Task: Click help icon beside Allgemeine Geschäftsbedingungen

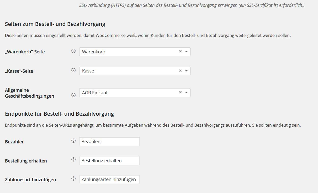Action: click(x=73, y=95)
